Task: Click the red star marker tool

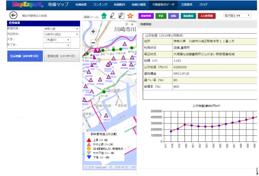Action: pos(130,16)
